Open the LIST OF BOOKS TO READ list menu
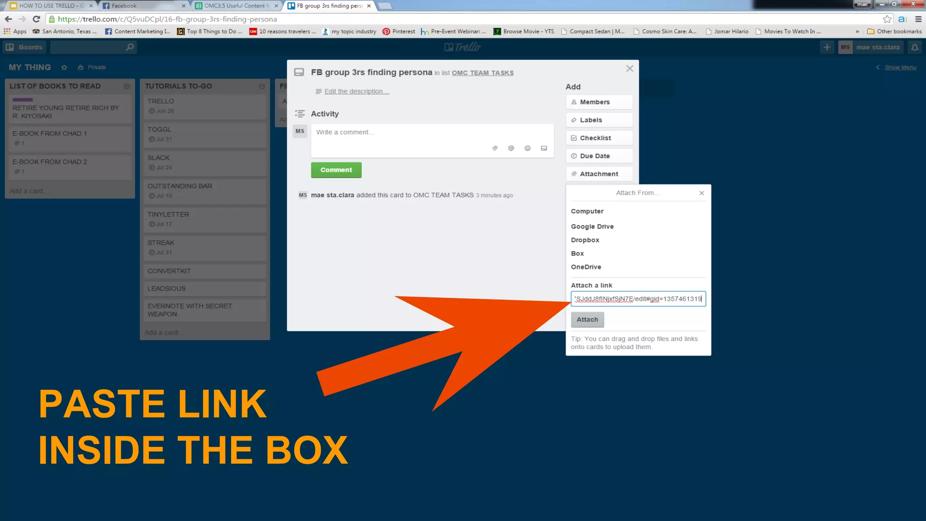 [x=127, y=86]
